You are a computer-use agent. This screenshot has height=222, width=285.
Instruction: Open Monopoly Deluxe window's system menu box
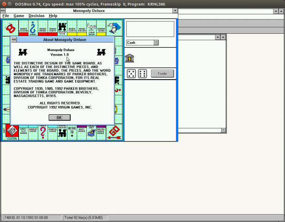coord(3,10)
